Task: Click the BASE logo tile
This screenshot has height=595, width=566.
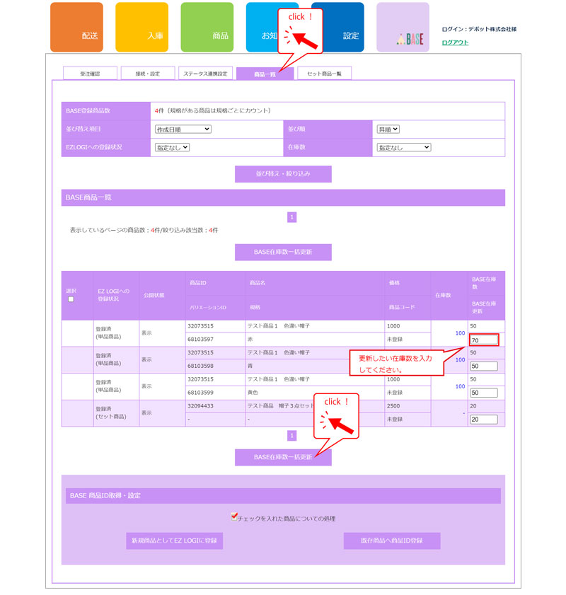Action: pyautogui.click(x=403, y=28)
